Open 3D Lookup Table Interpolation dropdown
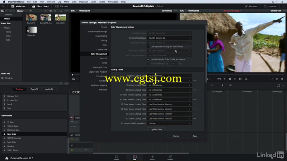Image resolution: width=287 pixels, height=161 pixels. pyautogui.click(x=169, y=123)
